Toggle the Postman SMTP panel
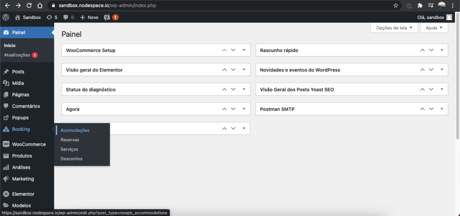The image size is (460, 216). click(x=442, y=109)
